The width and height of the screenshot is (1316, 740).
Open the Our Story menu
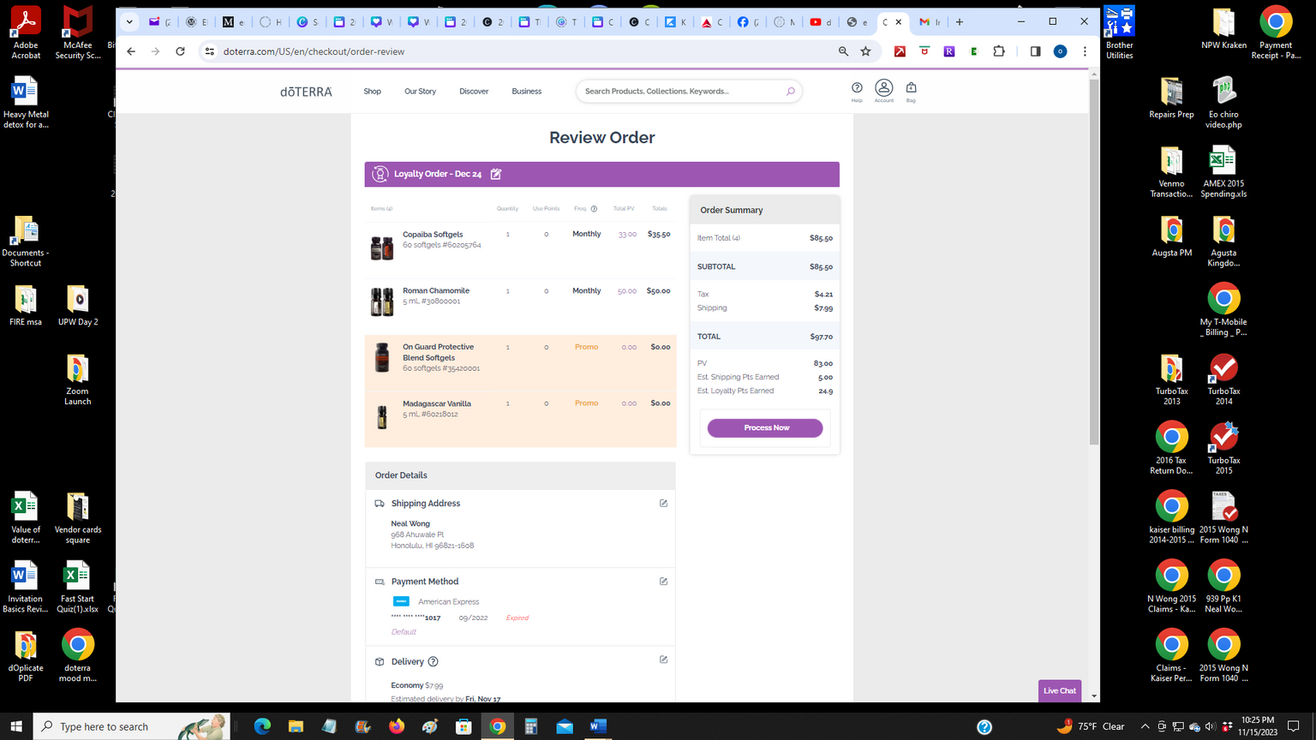(x=420, y=92)
